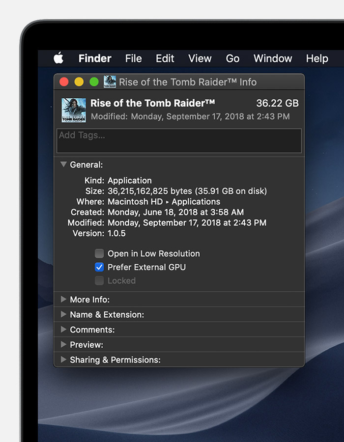This screenshot has height=442, width=344.
Task: Close the Info window with red button
Action: pos(64,82)
